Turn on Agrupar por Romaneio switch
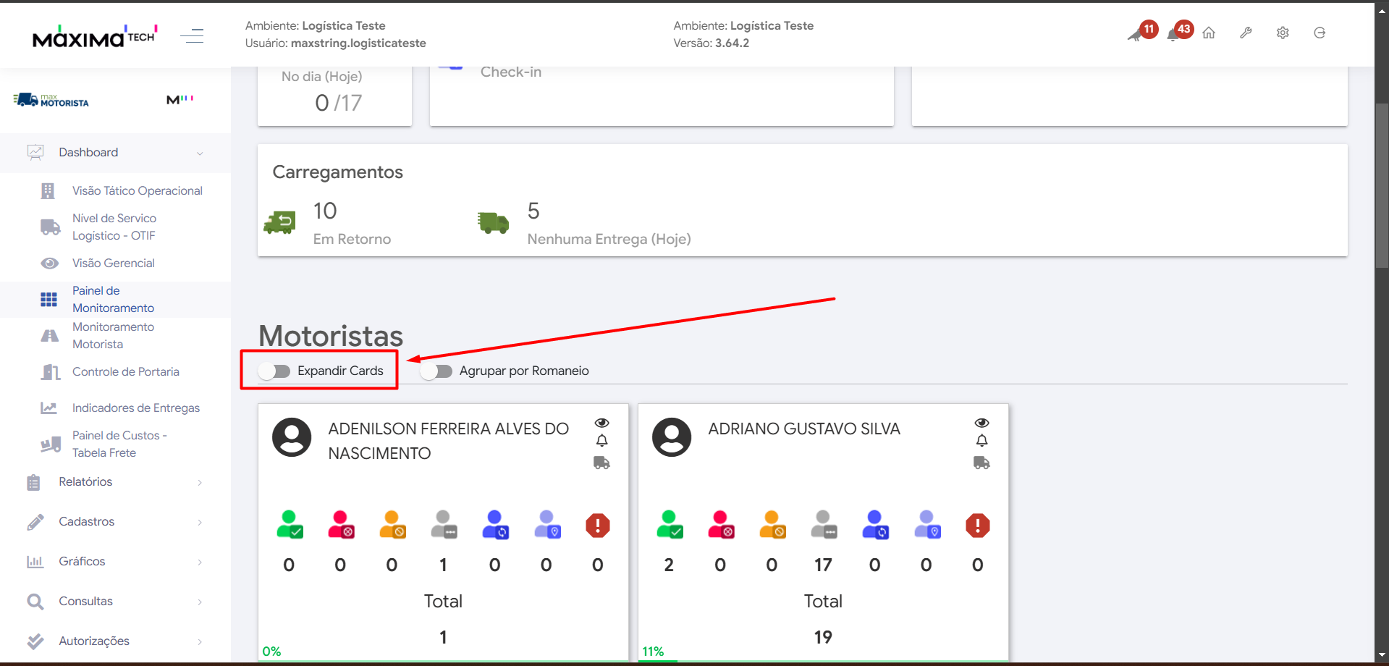 point(437,371)
